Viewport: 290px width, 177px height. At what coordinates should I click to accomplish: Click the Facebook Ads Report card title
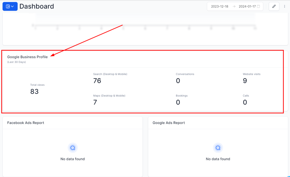coord(25,123)
